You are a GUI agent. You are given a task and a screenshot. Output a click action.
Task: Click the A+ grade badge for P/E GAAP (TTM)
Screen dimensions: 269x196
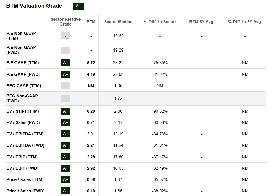point(66,63)
